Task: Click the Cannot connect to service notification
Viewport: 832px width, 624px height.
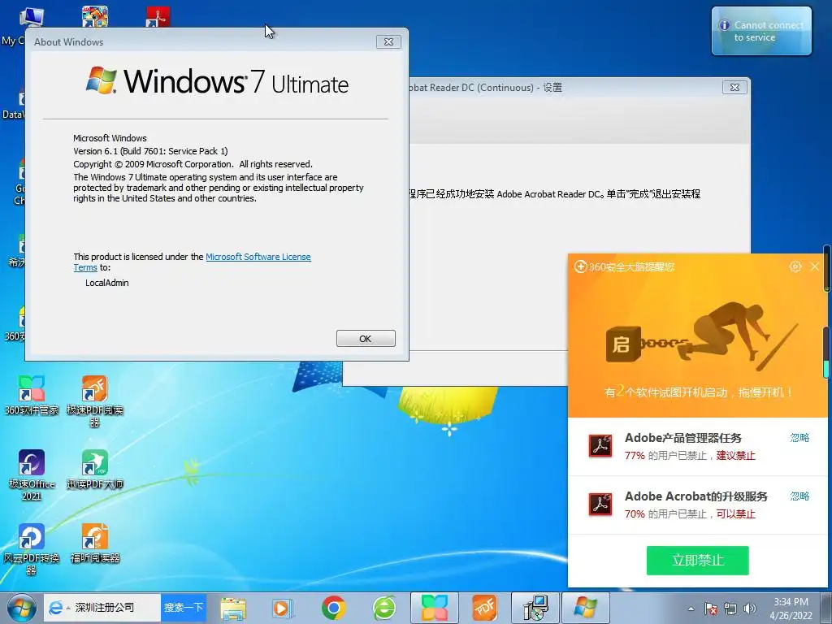Action: point(761,31)
